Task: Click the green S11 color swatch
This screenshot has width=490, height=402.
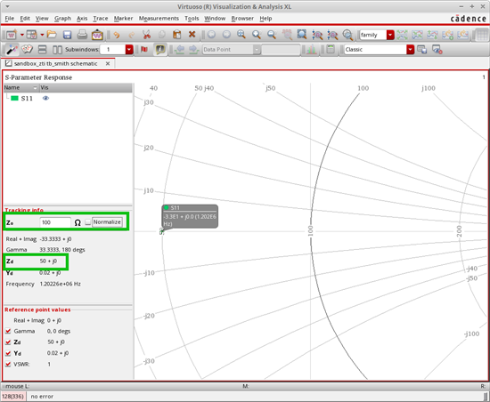Action: (14, 98)
